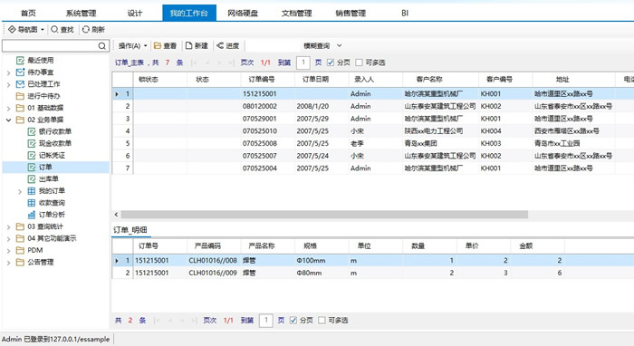Expand the 我的订单 tree node
This screenshot has width=634, height=346.
[x=20, y=192]
